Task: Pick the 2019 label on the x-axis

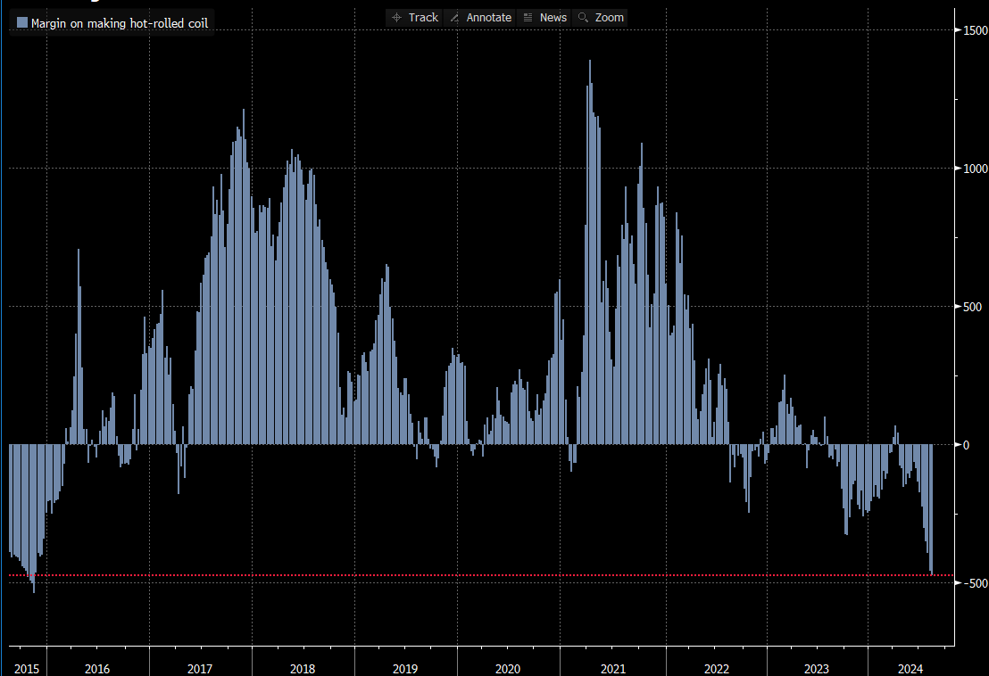Action: click(405, 669)
